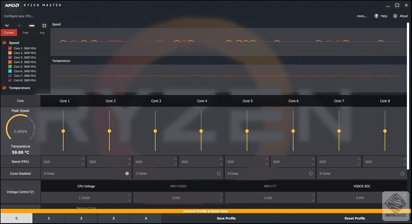This screenshot has width=412, height=224.
Task: Open Help using the question mark icon
Action: (376, 16)
